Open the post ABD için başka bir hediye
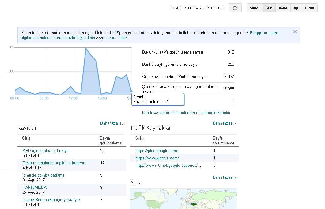Image resolution: width=325 pixels, height=209 pixels. [x=45, y=151]
